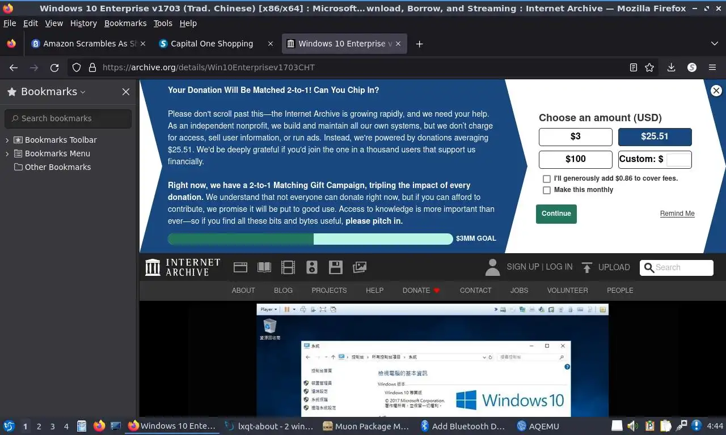
Task: Select the $100 donation amount
Action: [576, 159]
